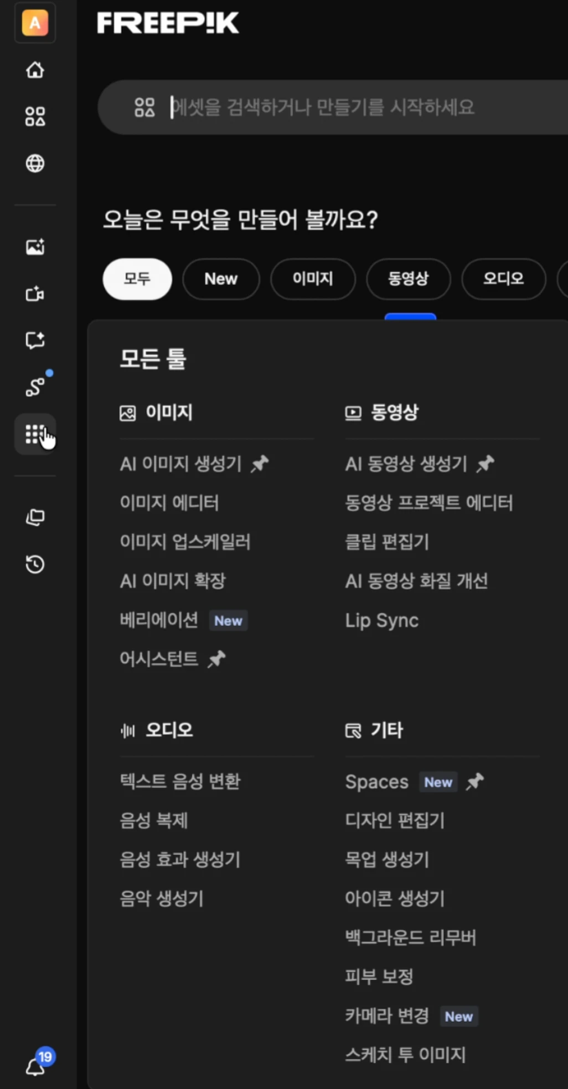Viewport: 568px width, 1089px height.
Task: Open the Lip Sync tool
Action: point(381,620)
